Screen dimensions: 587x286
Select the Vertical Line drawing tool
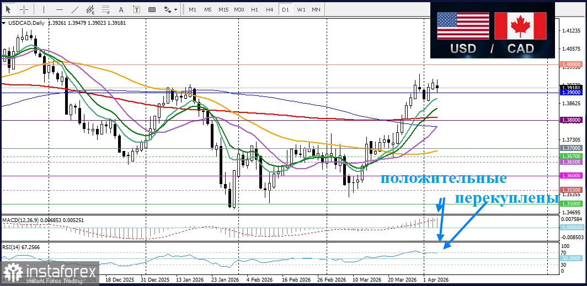click(x=43, y=9)
